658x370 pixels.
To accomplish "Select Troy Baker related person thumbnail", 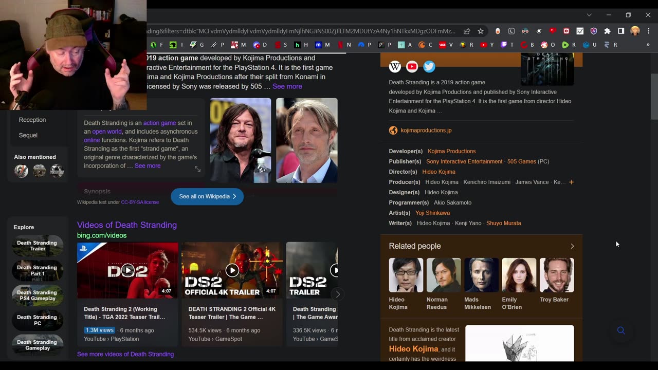I will [x=557, y=275].
